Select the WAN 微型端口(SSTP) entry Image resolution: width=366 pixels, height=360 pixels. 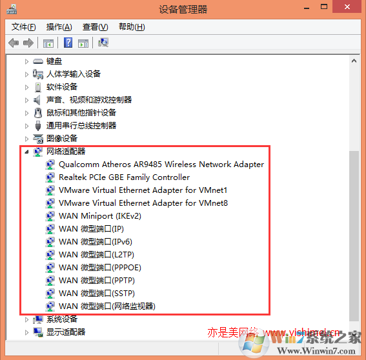97,294
